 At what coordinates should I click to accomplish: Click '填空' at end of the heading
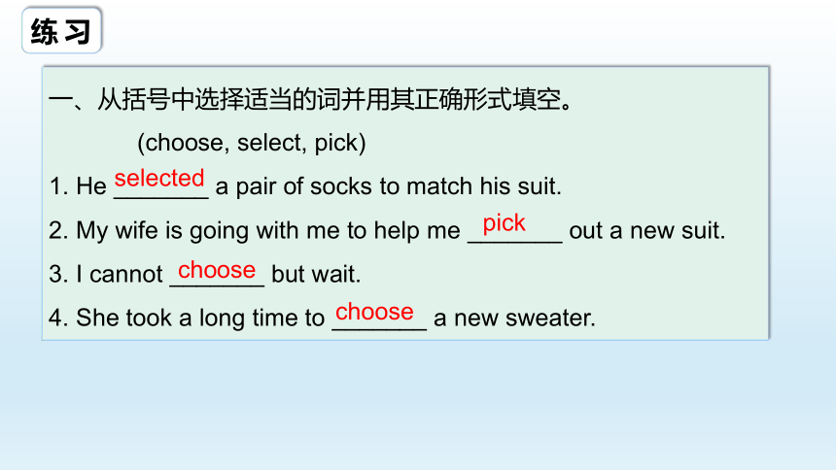coord(537,99)
